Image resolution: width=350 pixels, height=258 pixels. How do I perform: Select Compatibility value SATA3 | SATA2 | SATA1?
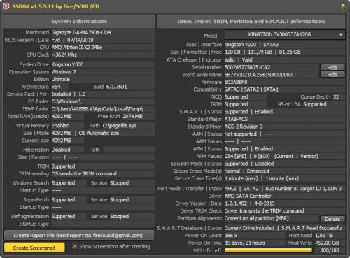coord(251,89)
